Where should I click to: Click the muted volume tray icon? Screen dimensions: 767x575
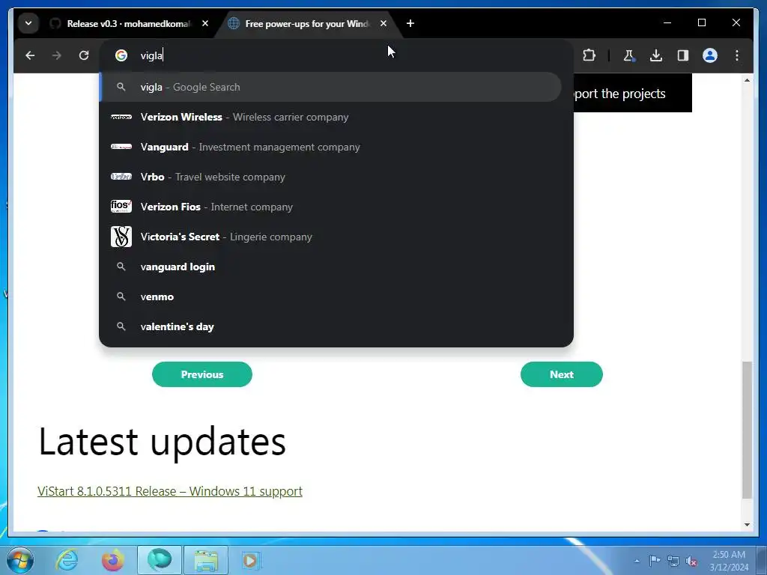tap(691, 562)
